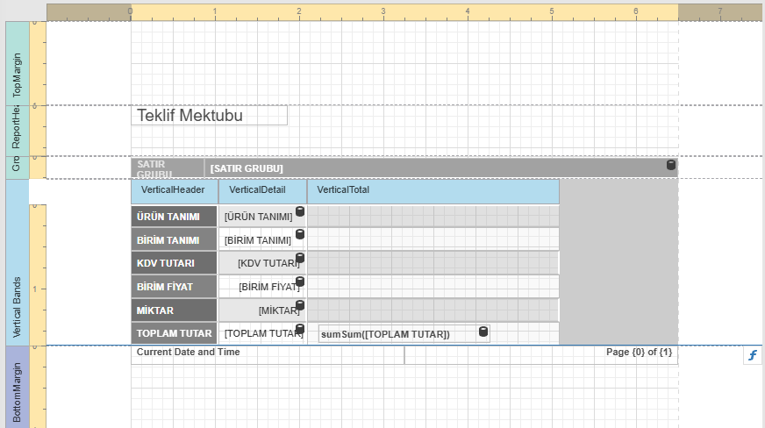Select the BottomMargin band tab
The image size is (765, 428).
click(x=17, y=387)
